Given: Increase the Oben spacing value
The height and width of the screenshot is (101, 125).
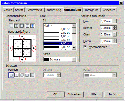Looking at the screenshot, I should coord(114,33).
